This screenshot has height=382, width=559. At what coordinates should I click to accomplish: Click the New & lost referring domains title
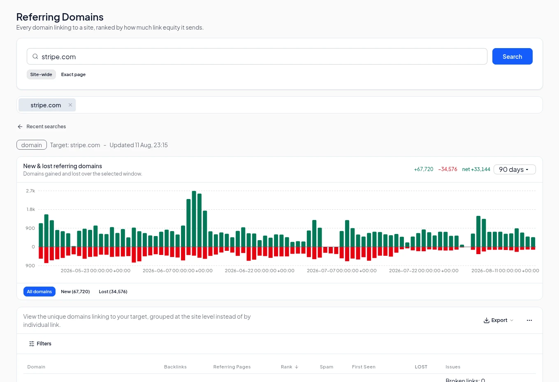coord(63,166)
